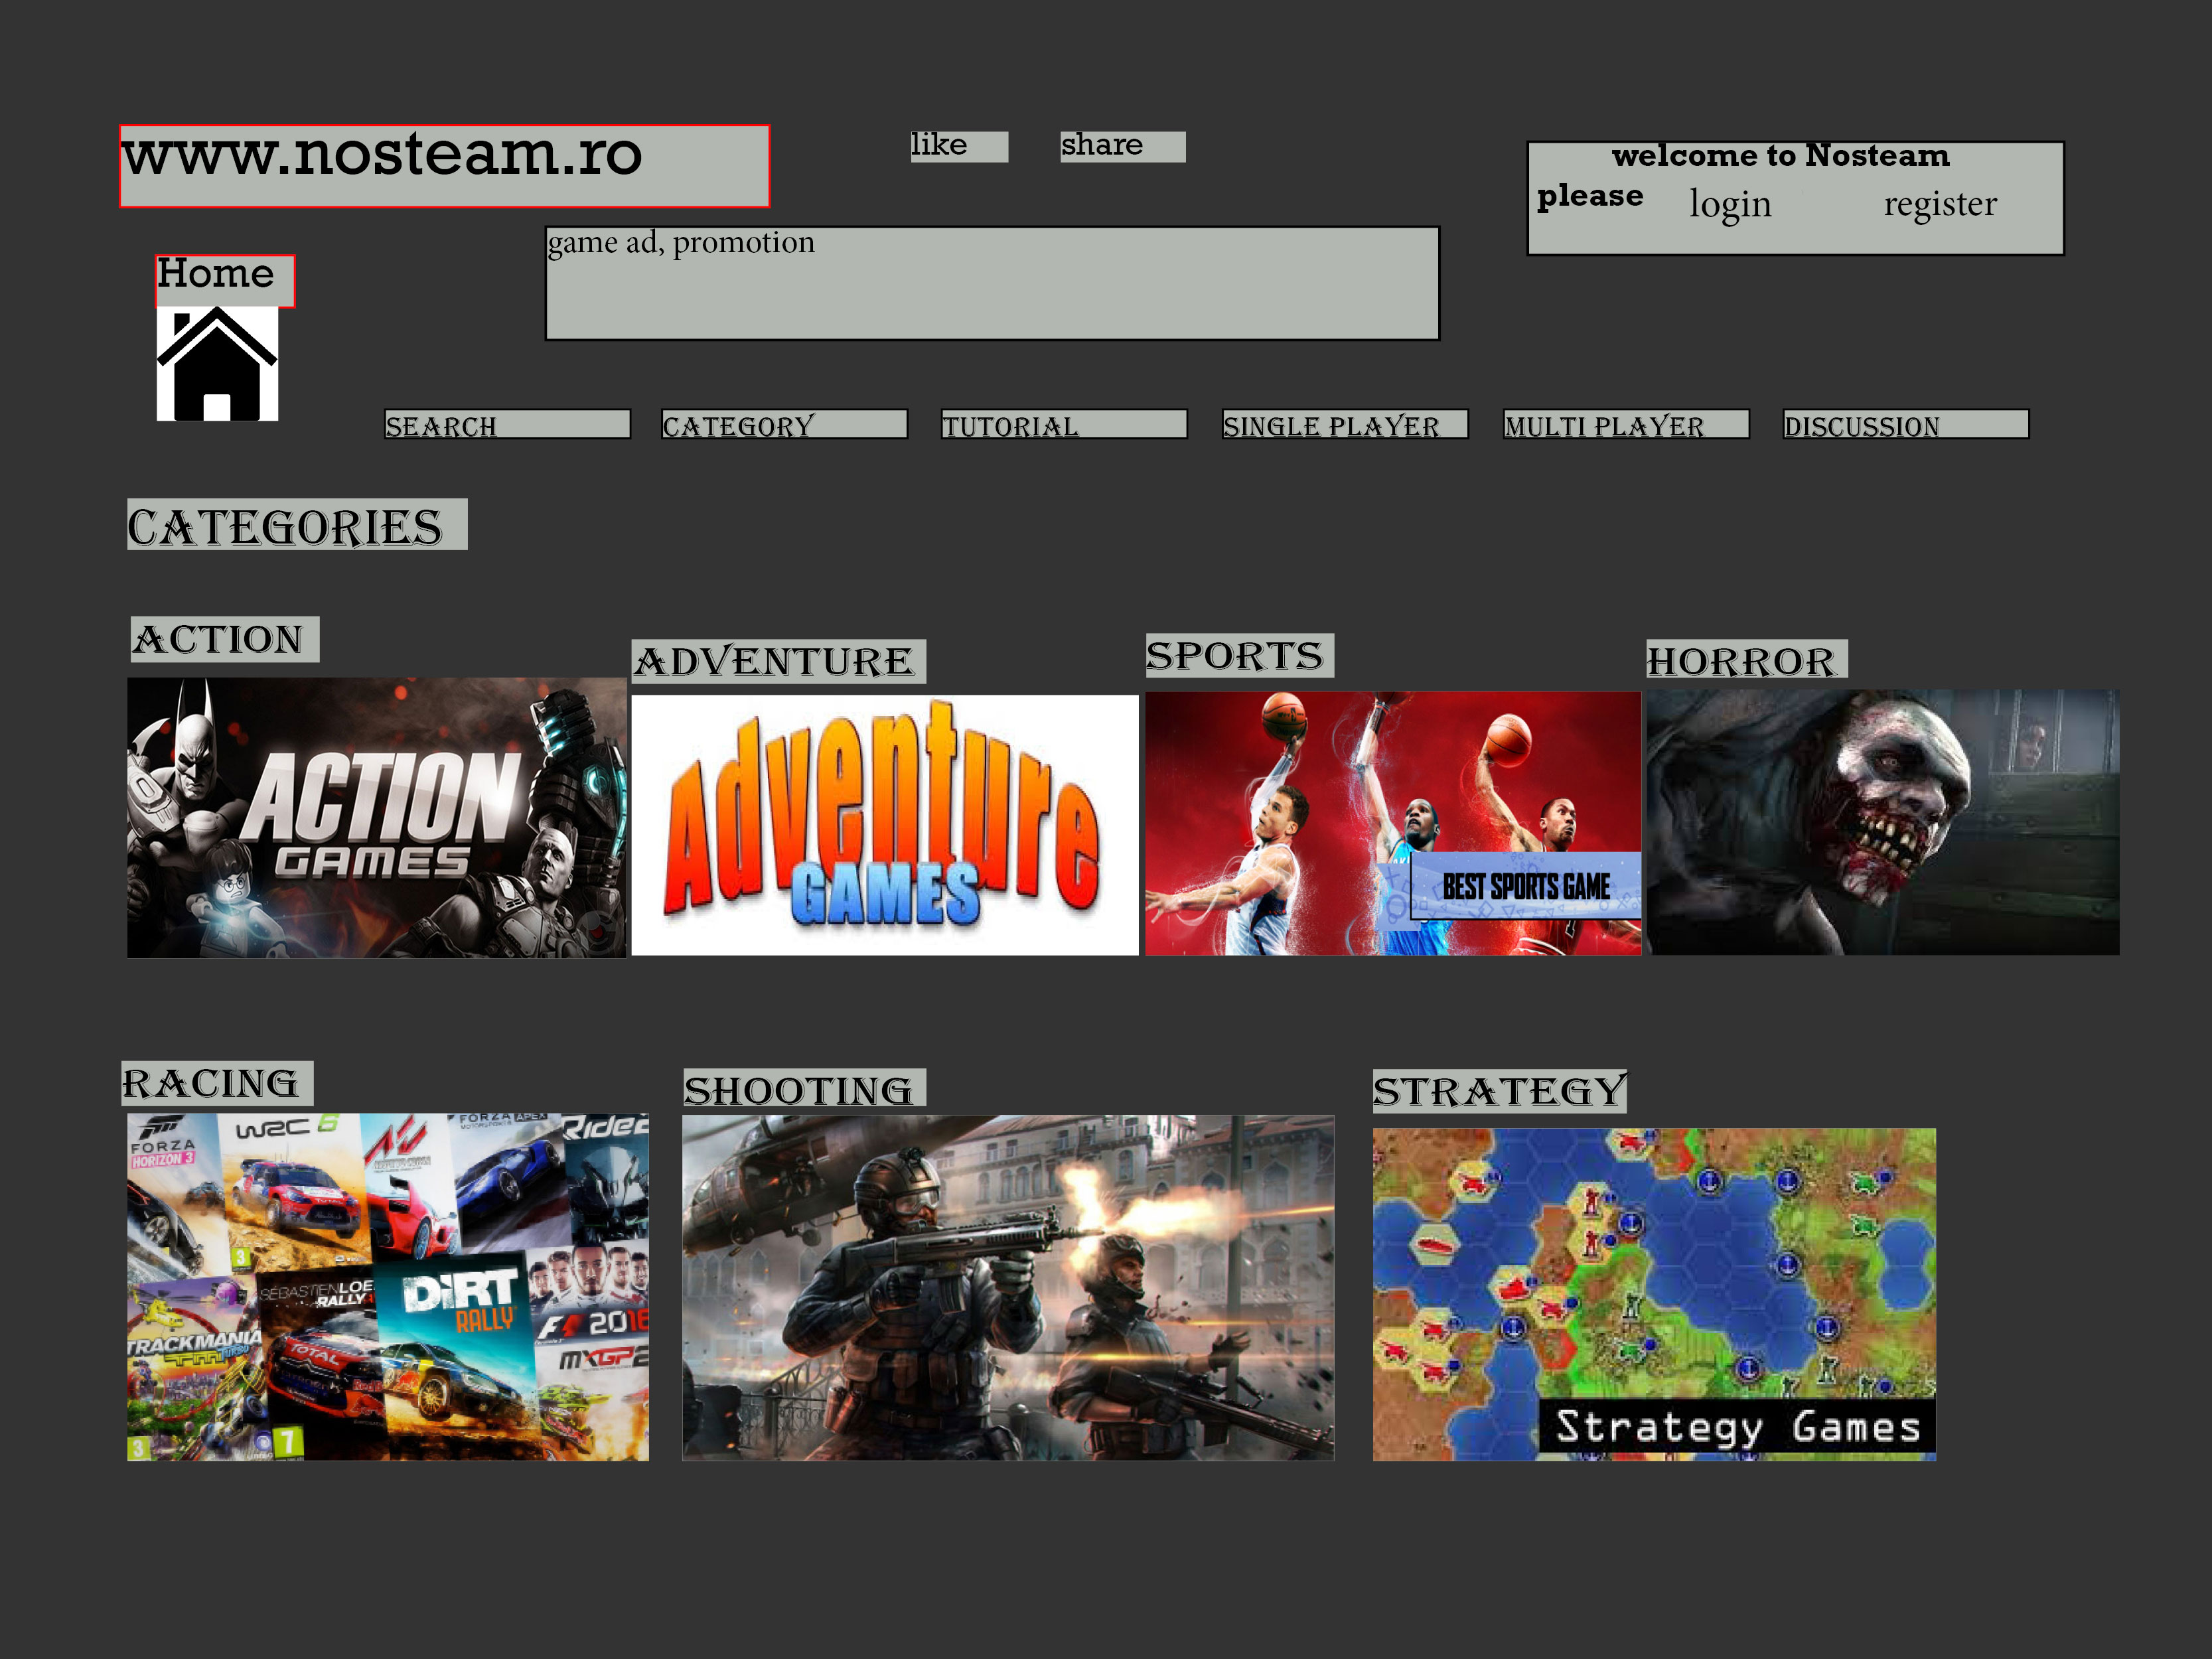The width and height of the screenshot is (2212, 1659).
Task: Click the STRATEGY category label
Action: click(1500, 1090)
